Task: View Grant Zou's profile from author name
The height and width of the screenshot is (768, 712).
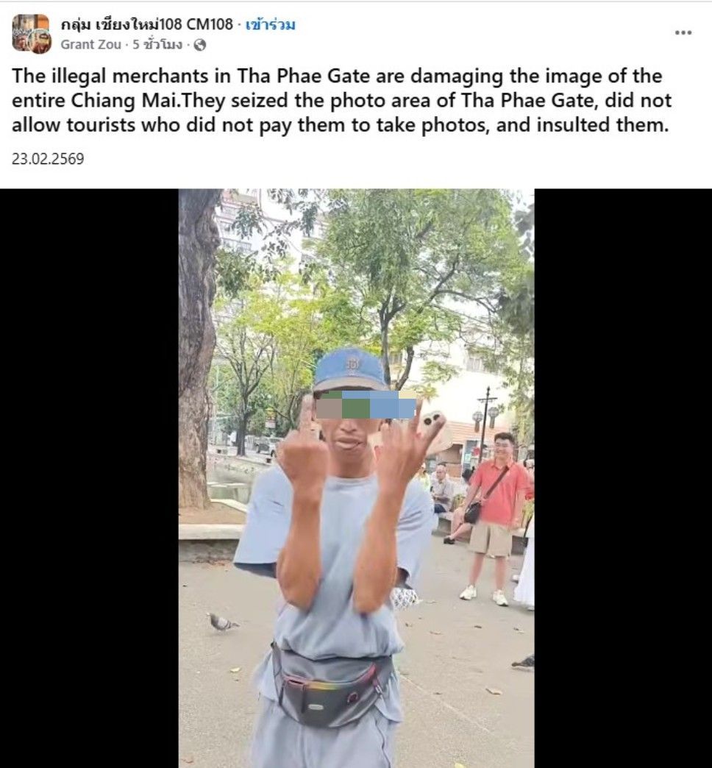Action: tap(90, 45)
